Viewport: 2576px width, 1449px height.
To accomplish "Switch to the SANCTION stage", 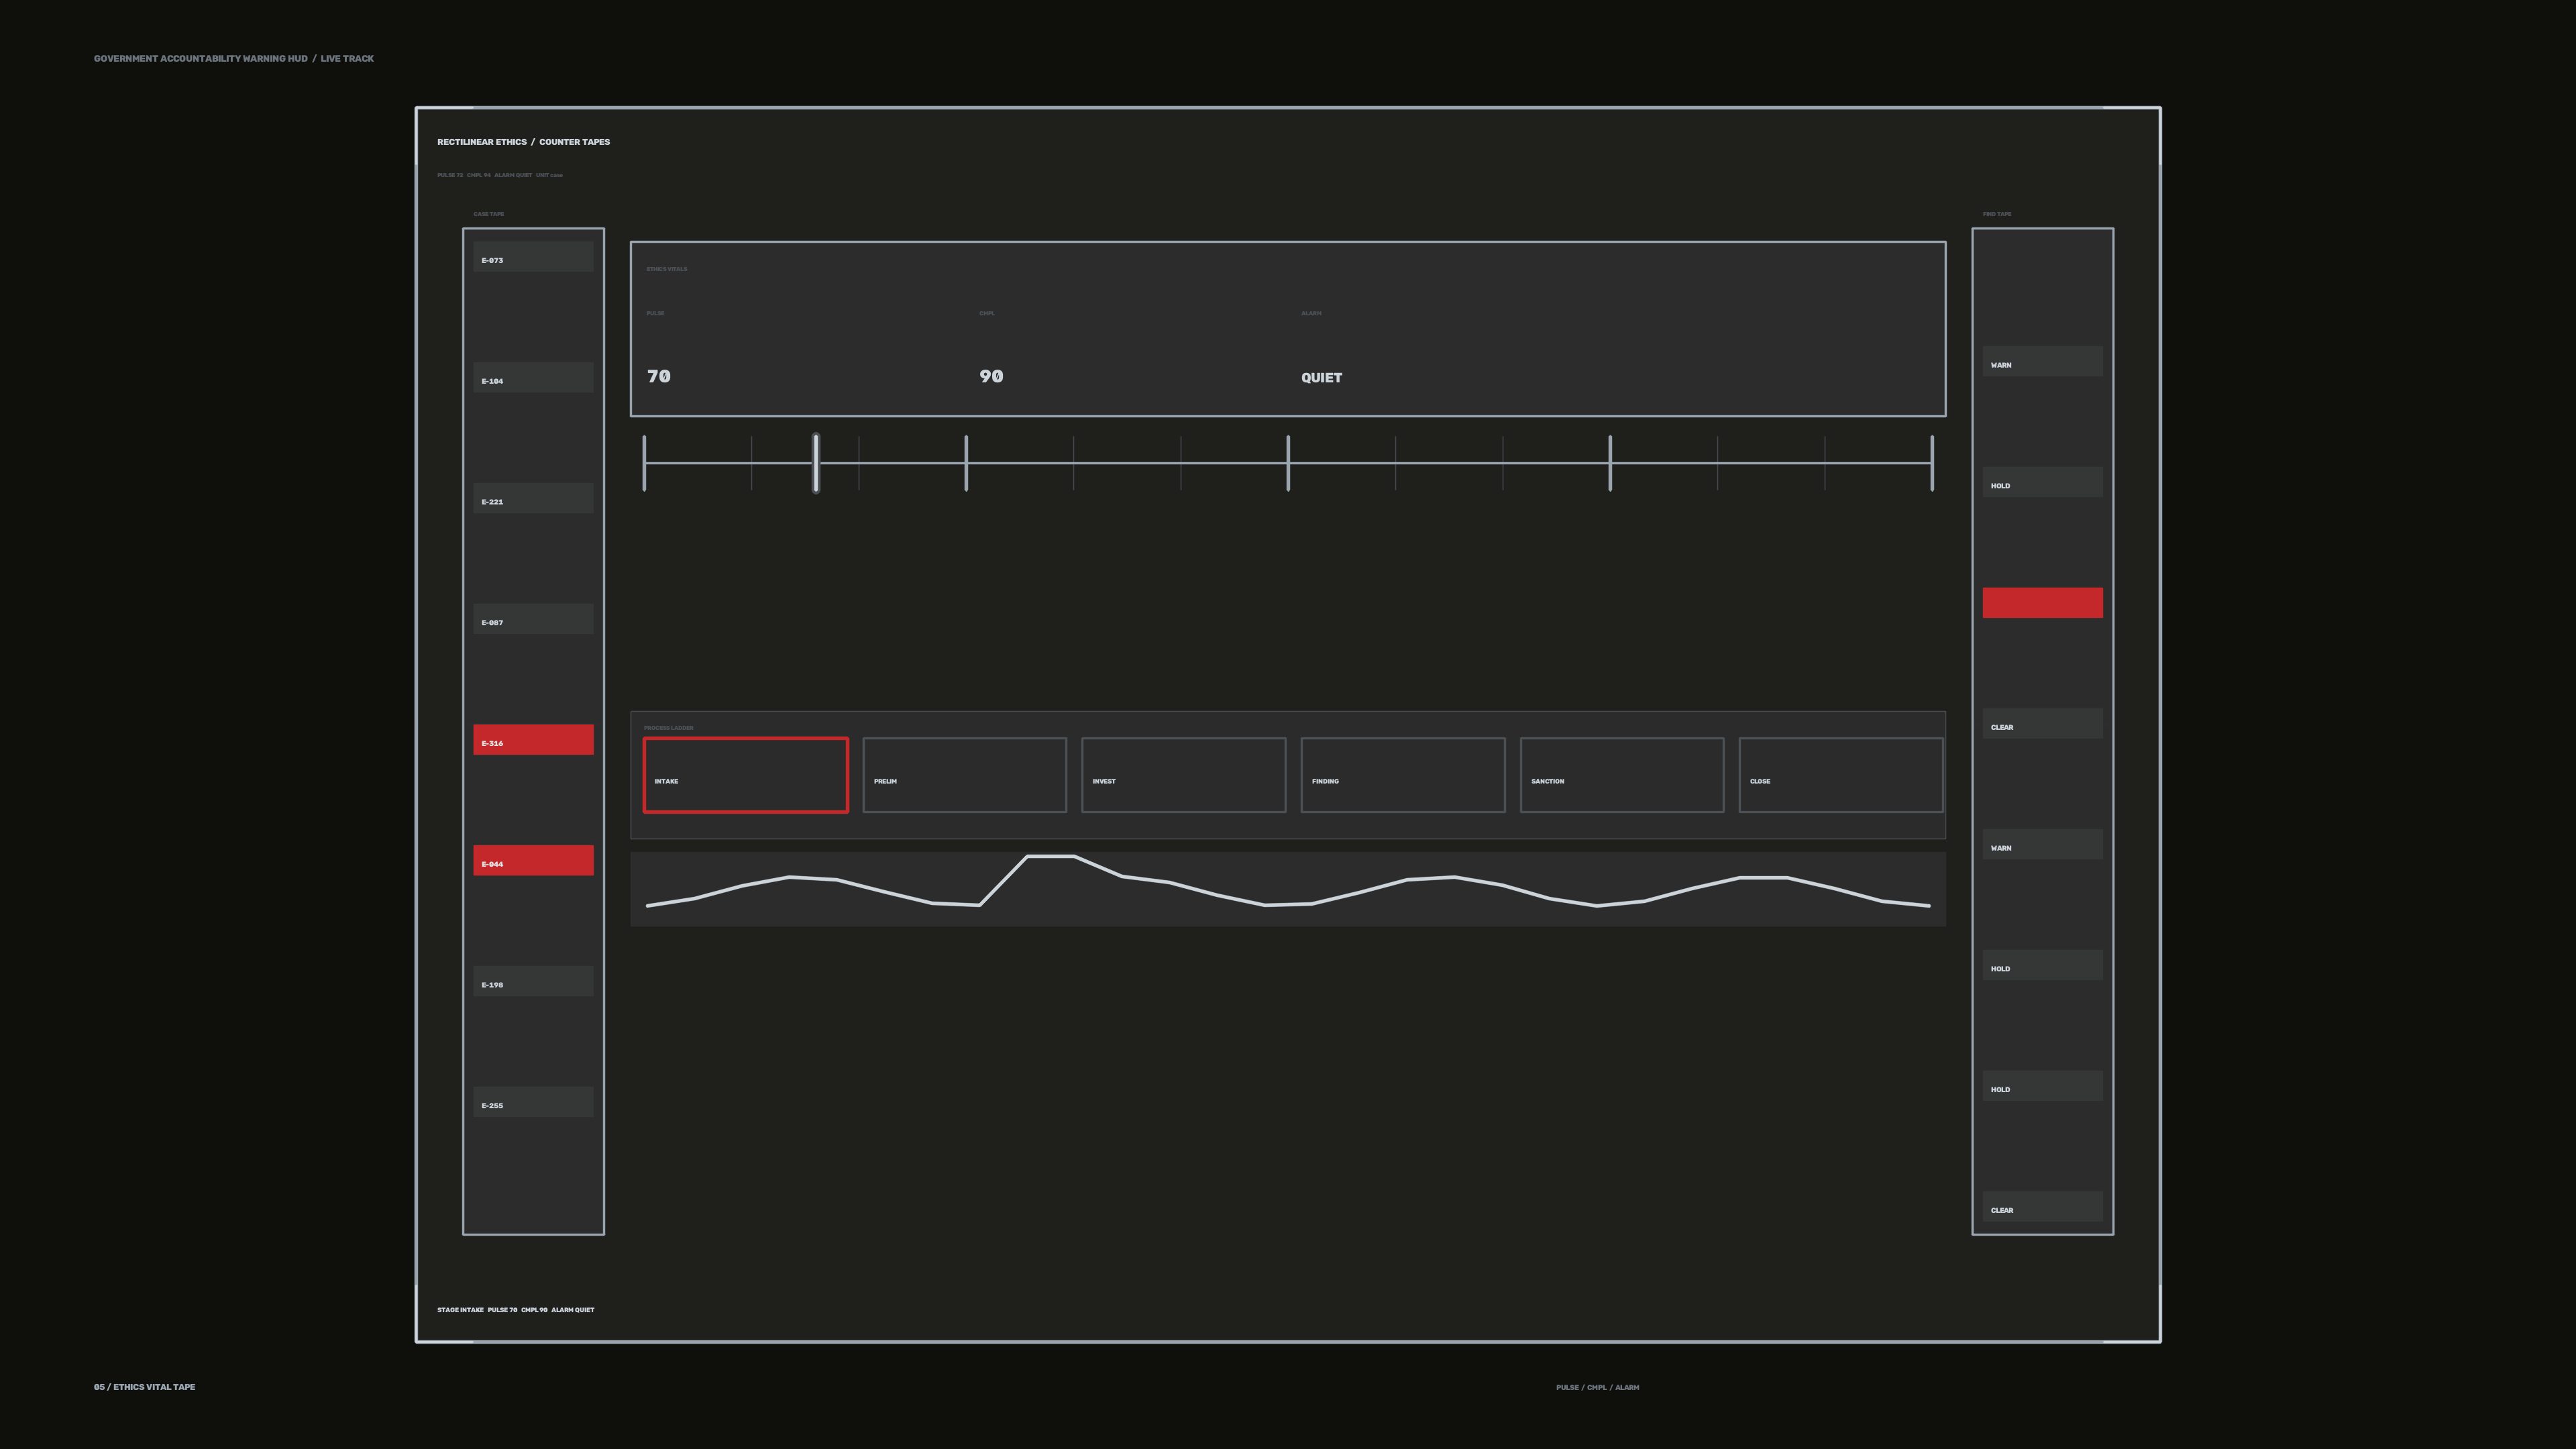I will click(1621, 775).
